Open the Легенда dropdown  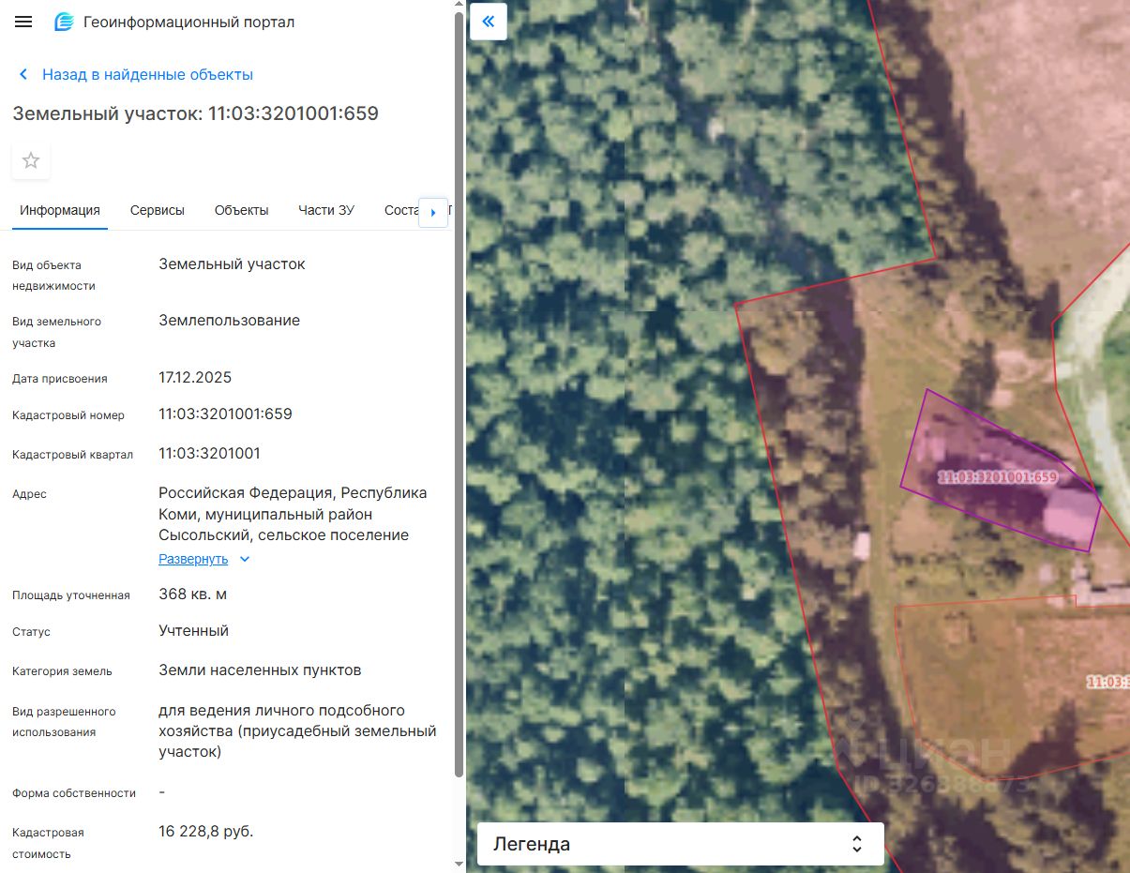pyautogui.click(x=681, y=844)
